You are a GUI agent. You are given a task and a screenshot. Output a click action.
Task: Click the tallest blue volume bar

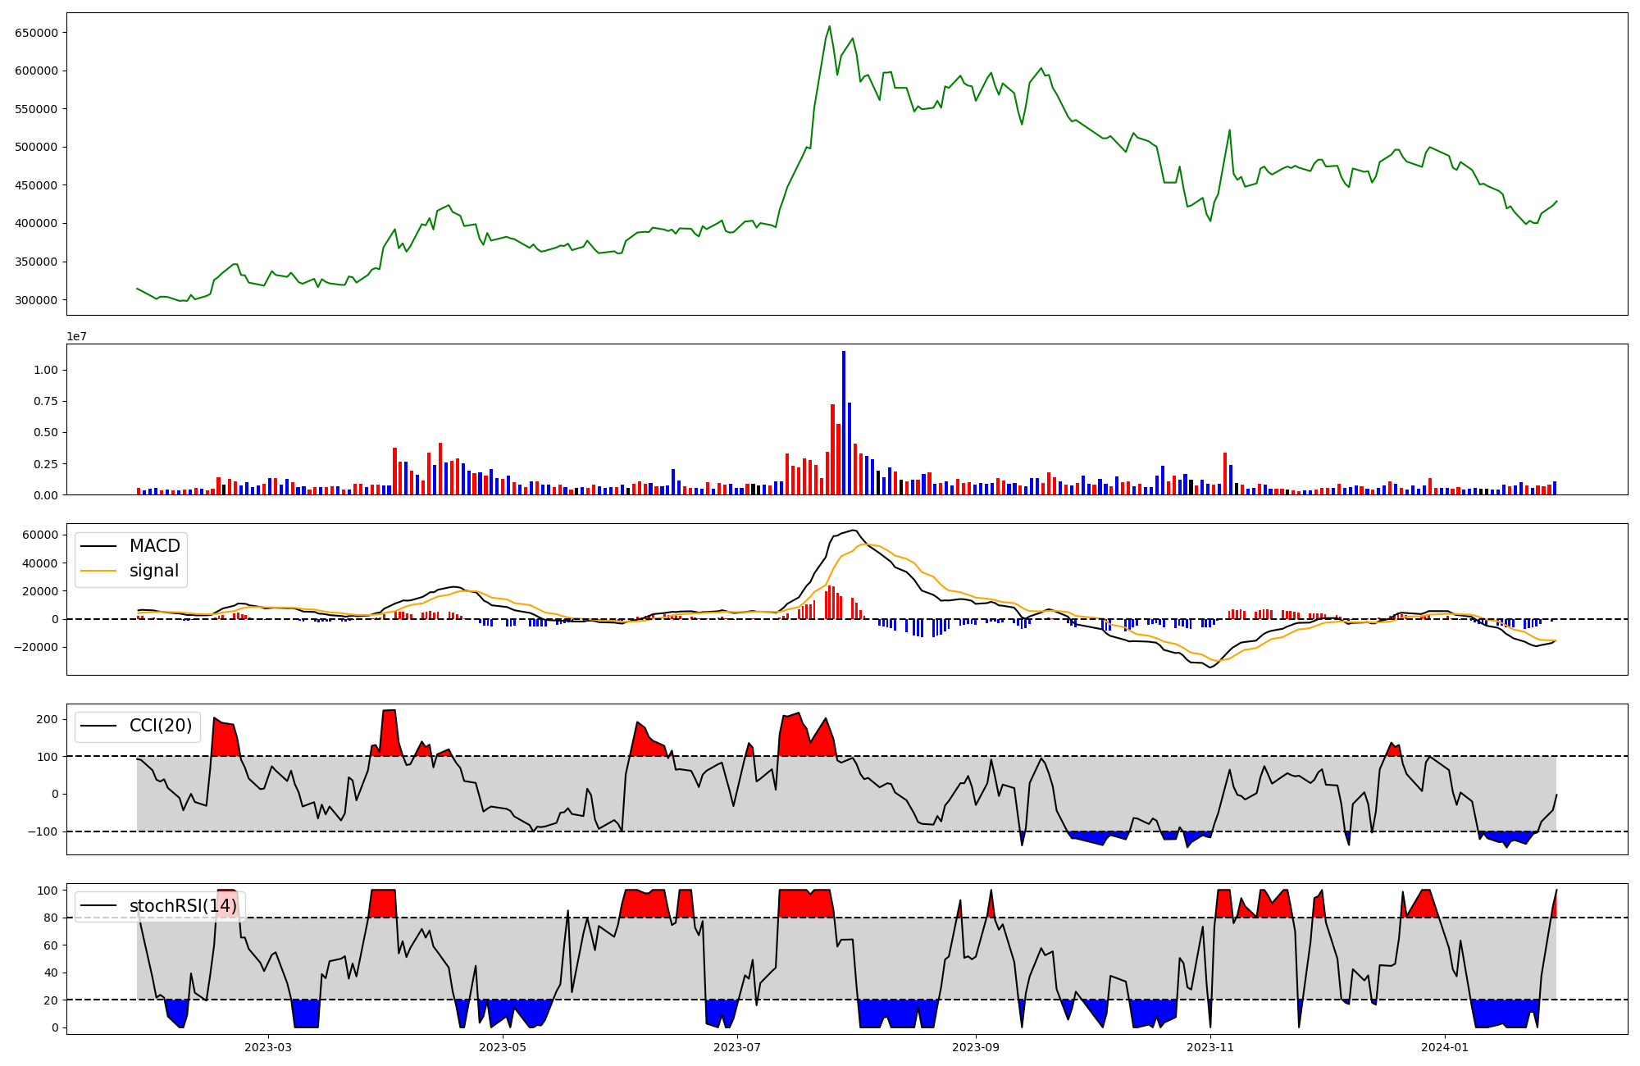click(x=844, y=422)
